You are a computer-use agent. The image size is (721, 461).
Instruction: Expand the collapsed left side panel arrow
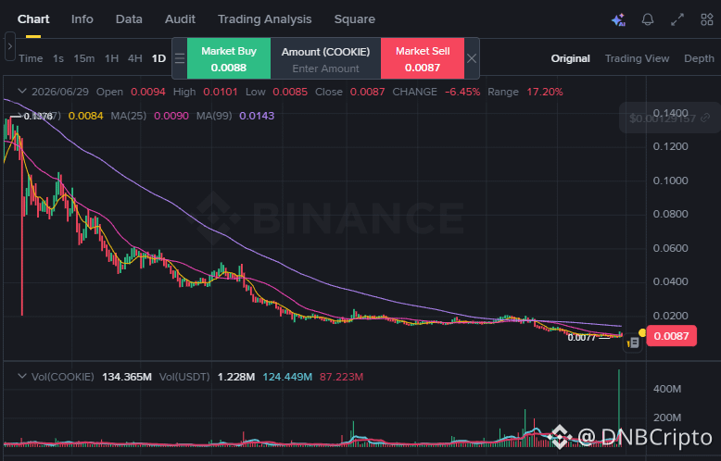click(9, 46)
